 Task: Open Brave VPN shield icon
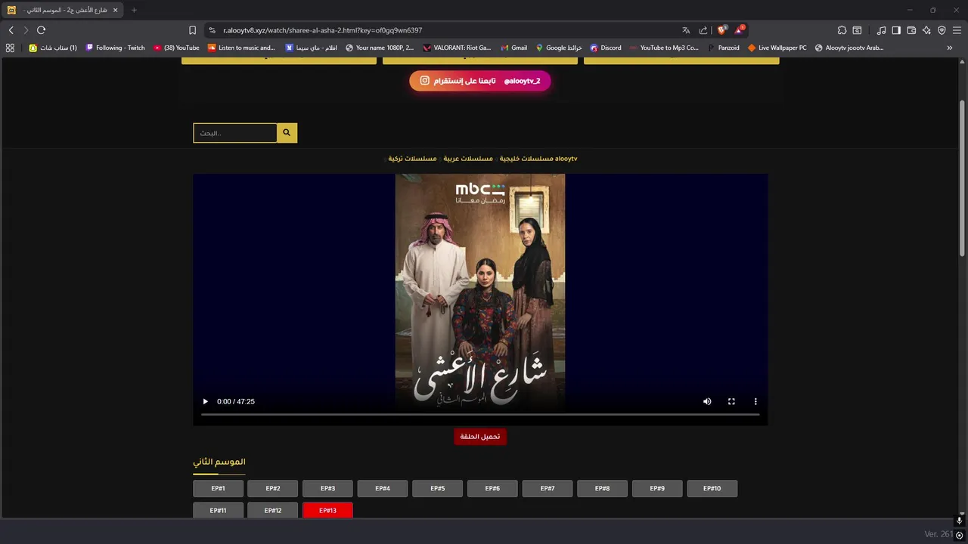click(942, 30)
